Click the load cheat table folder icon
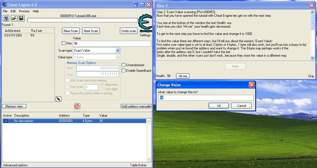The width and height of the screenshot is (317, 168). (x=13, y=18)
